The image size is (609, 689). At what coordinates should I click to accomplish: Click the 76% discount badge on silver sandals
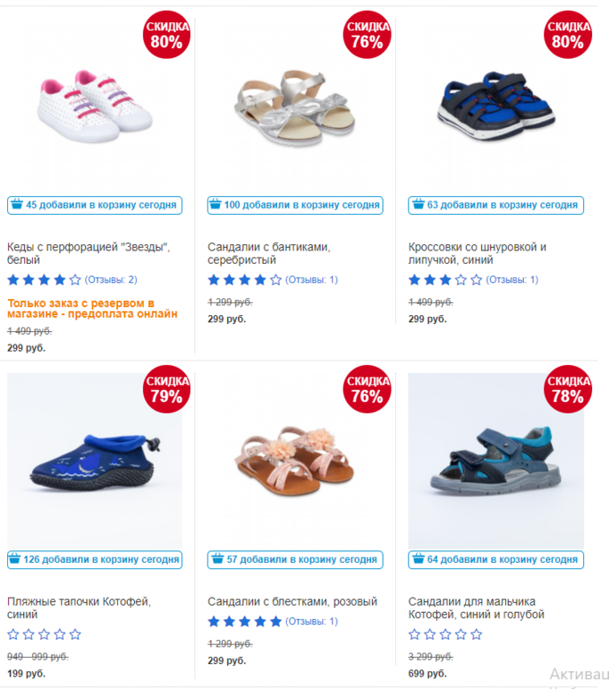click(367, 35)
